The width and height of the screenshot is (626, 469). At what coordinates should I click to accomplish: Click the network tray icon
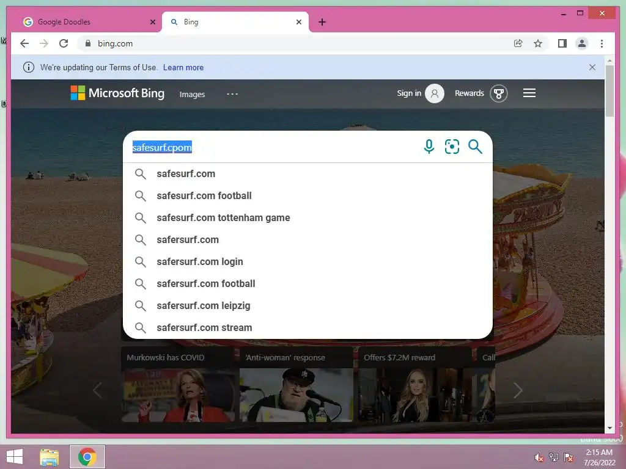554,457
